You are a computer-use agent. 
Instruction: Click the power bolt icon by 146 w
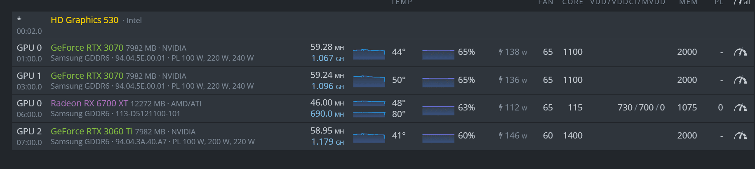click(x=501, y=136)
